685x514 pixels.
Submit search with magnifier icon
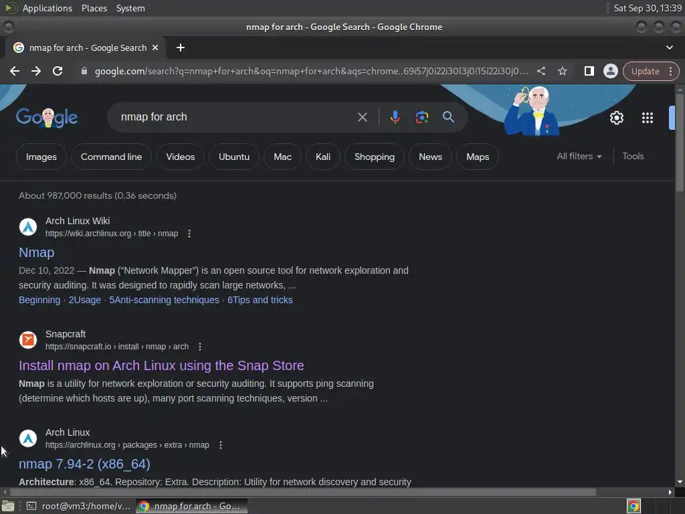(448, 116)
